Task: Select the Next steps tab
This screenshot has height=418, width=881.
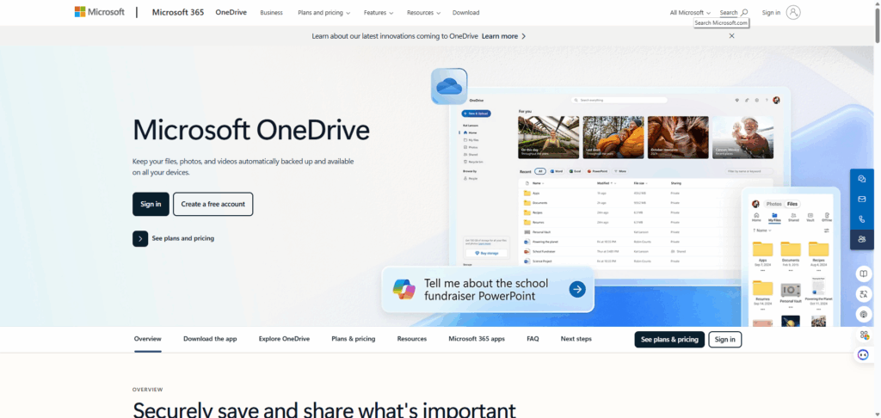Action: [x=576, y=339]
